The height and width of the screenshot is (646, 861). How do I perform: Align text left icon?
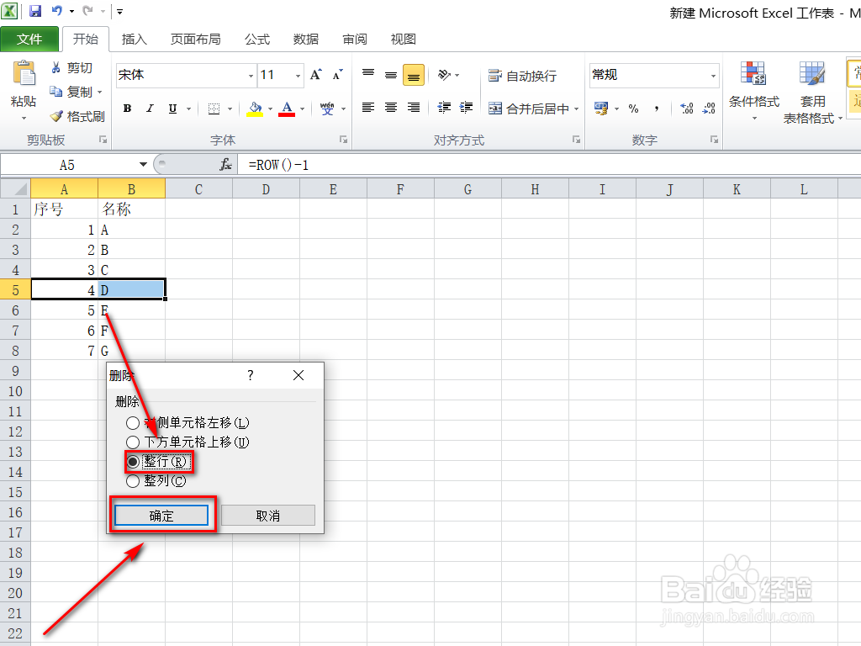click(x=368, y=108)
